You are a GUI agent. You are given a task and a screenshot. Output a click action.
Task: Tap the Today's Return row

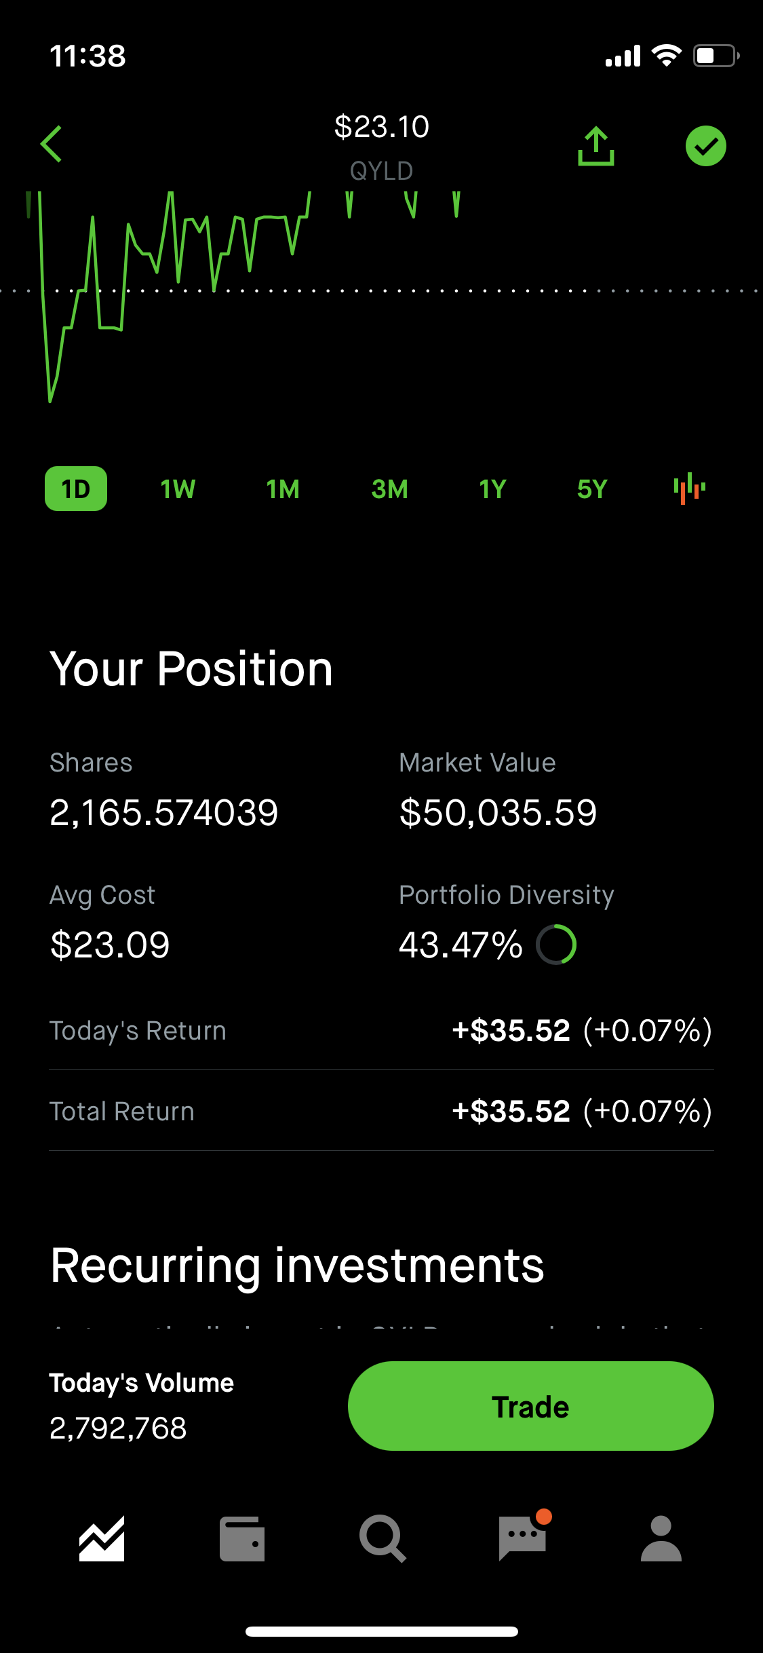[x=381, y=1030]
